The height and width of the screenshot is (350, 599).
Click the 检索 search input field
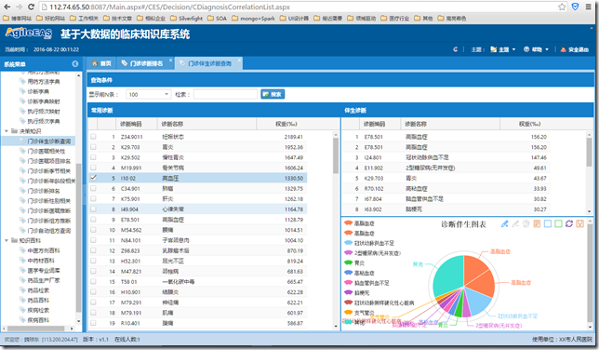[225, 94]
